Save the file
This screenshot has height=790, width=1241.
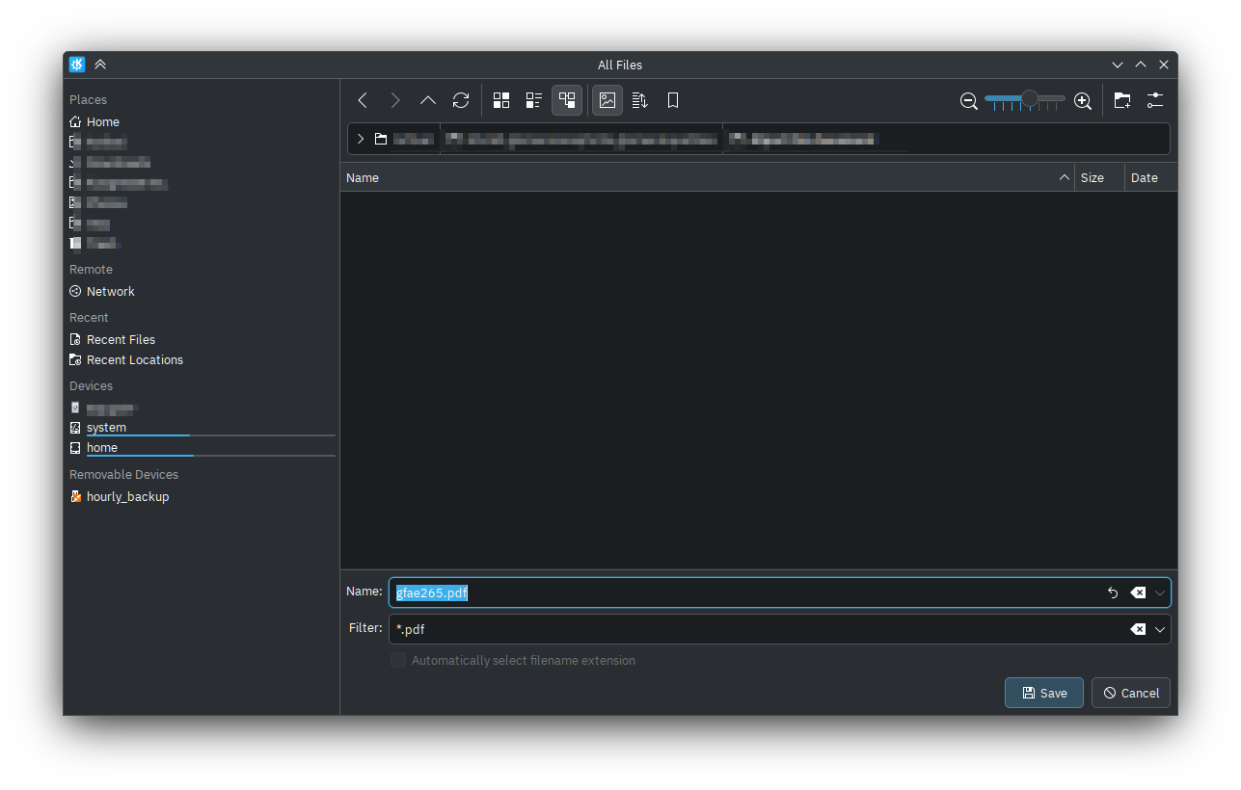tap(1044, 693)
